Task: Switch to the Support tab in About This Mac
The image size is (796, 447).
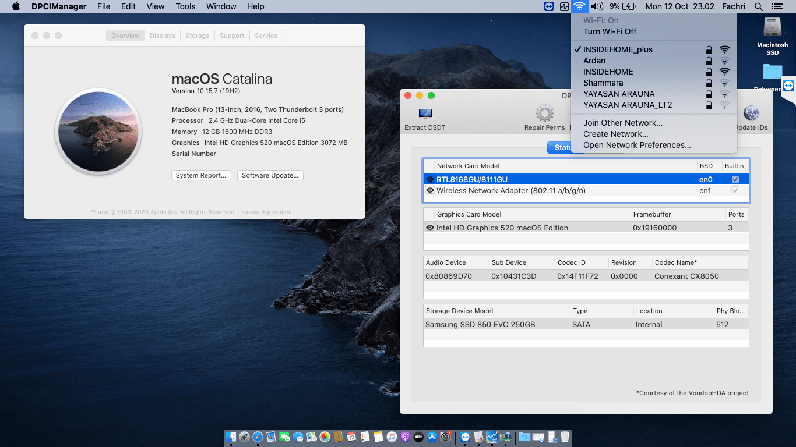Action: (232, 36)
